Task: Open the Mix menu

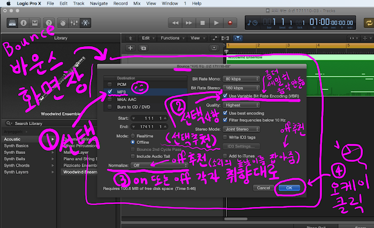Action: point(137,4)
